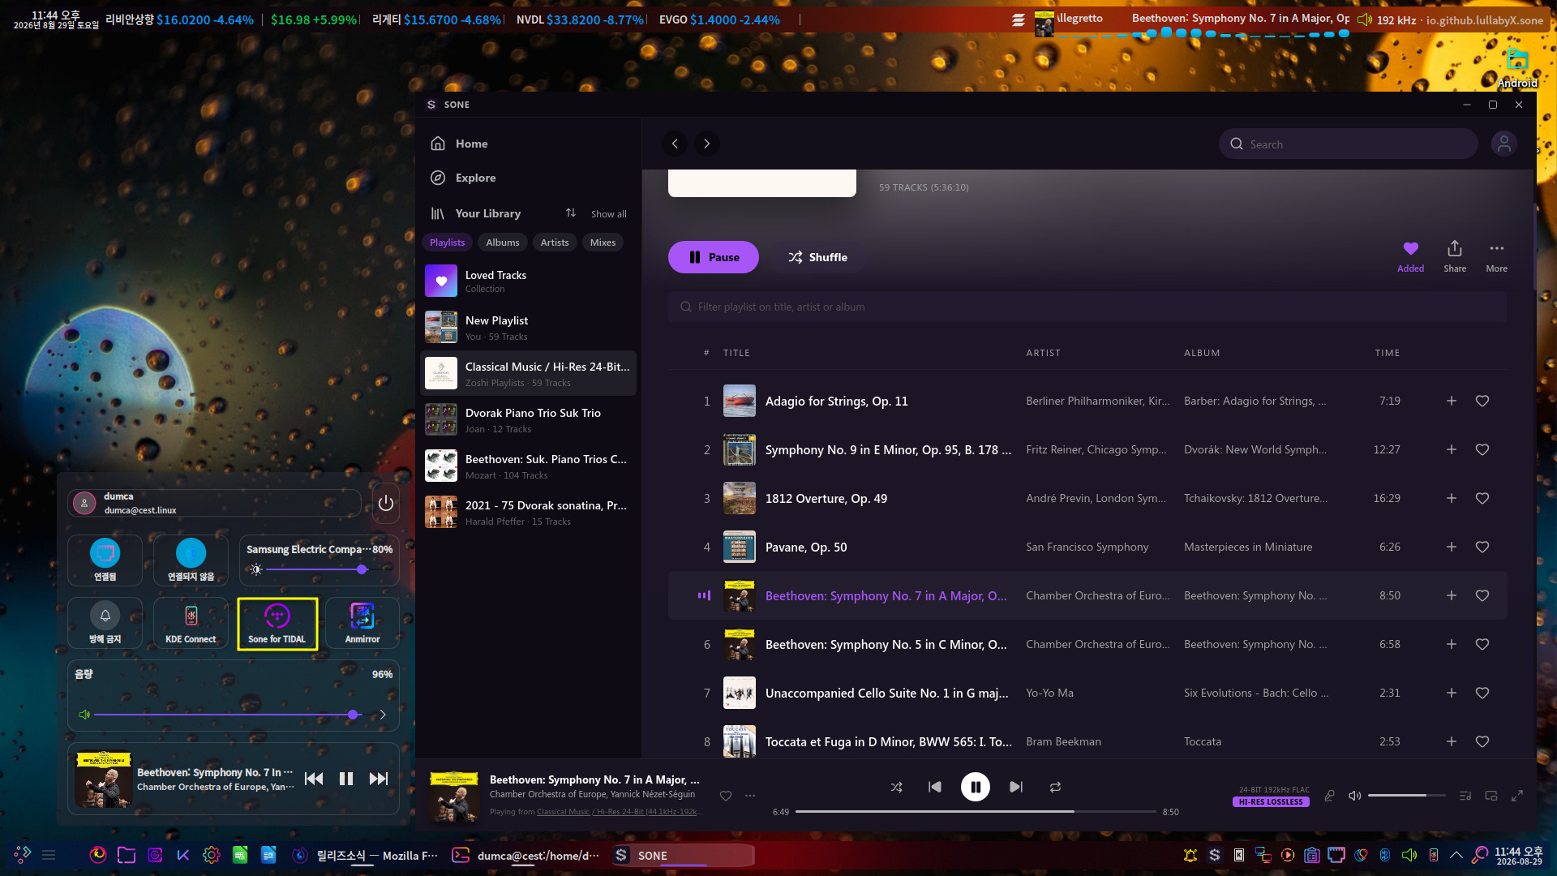Screen dimensions: 1557x876
Task: Sort the library with the arrows icon
Action: 571,213
